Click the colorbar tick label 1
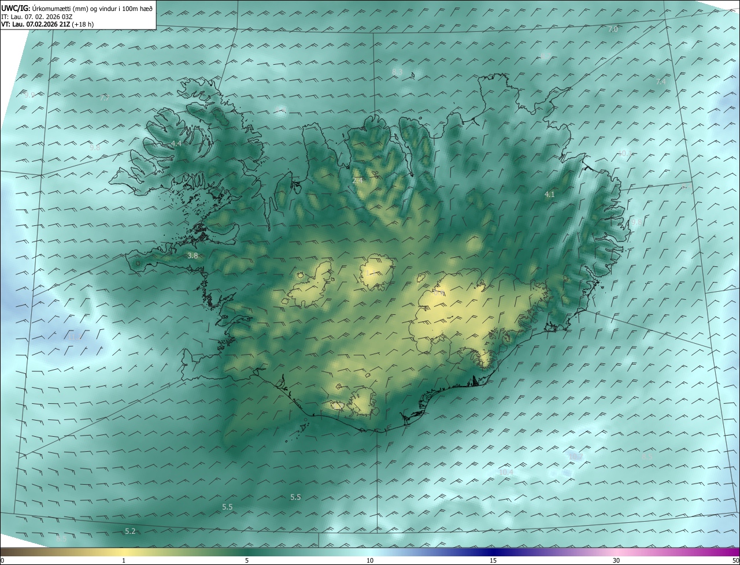Screen dimensions: 740x565 124,560
